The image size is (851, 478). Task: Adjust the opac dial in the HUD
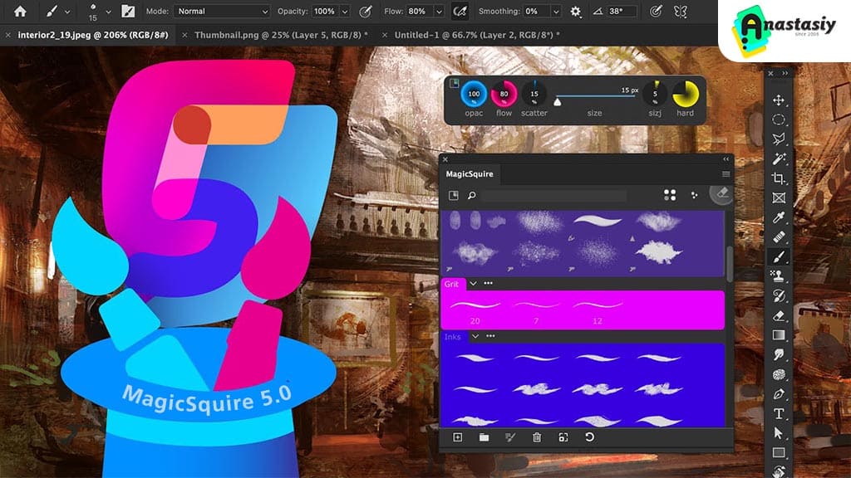474,95
